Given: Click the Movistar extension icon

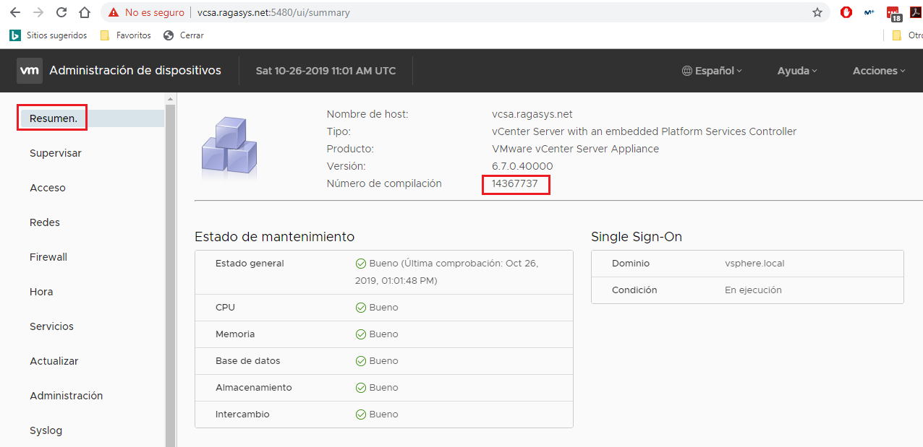Looking at the screenshot, I should point(869,12).
